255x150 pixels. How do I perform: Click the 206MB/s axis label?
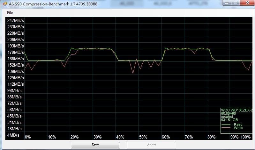tap(15, 39)
